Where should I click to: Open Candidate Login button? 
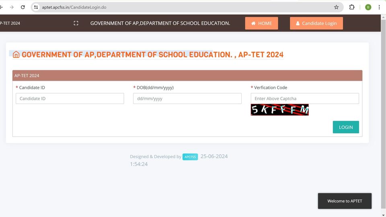pos(316,23)
